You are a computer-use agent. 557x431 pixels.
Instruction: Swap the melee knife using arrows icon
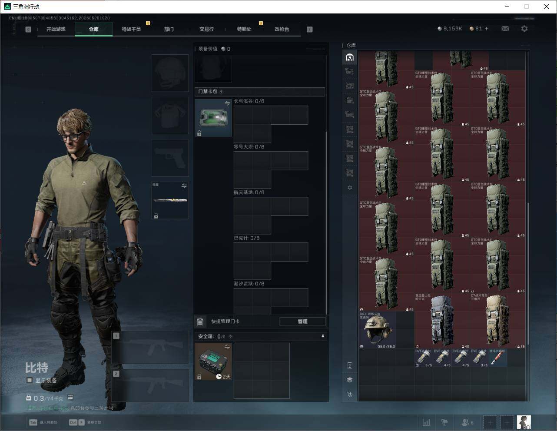(184, 186)
